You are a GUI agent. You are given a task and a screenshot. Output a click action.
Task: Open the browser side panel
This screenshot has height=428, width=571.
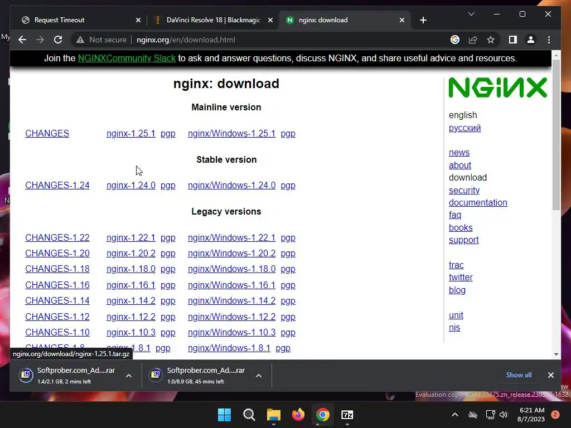pyautogui.click(x=513, y=40)
